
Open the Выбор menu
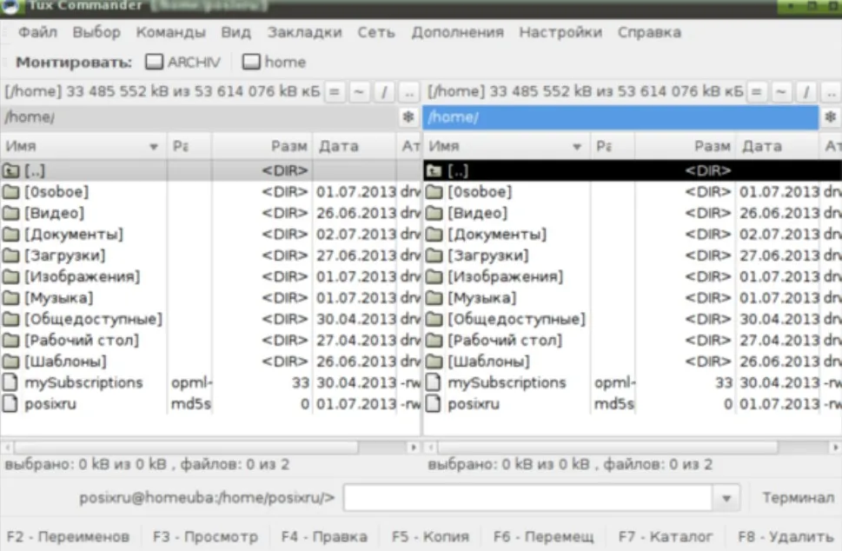(96, 32)
